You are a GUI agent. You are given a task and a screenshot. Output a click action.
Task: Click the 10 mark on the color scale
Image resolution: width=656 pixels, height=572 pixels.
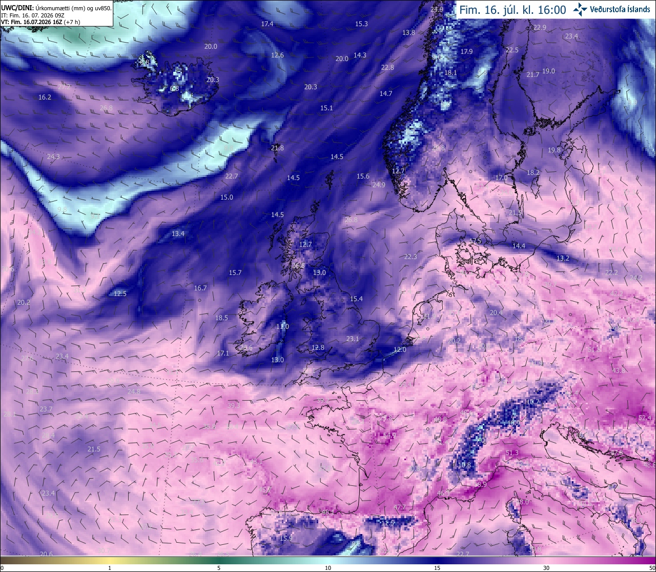coord(328,567)
